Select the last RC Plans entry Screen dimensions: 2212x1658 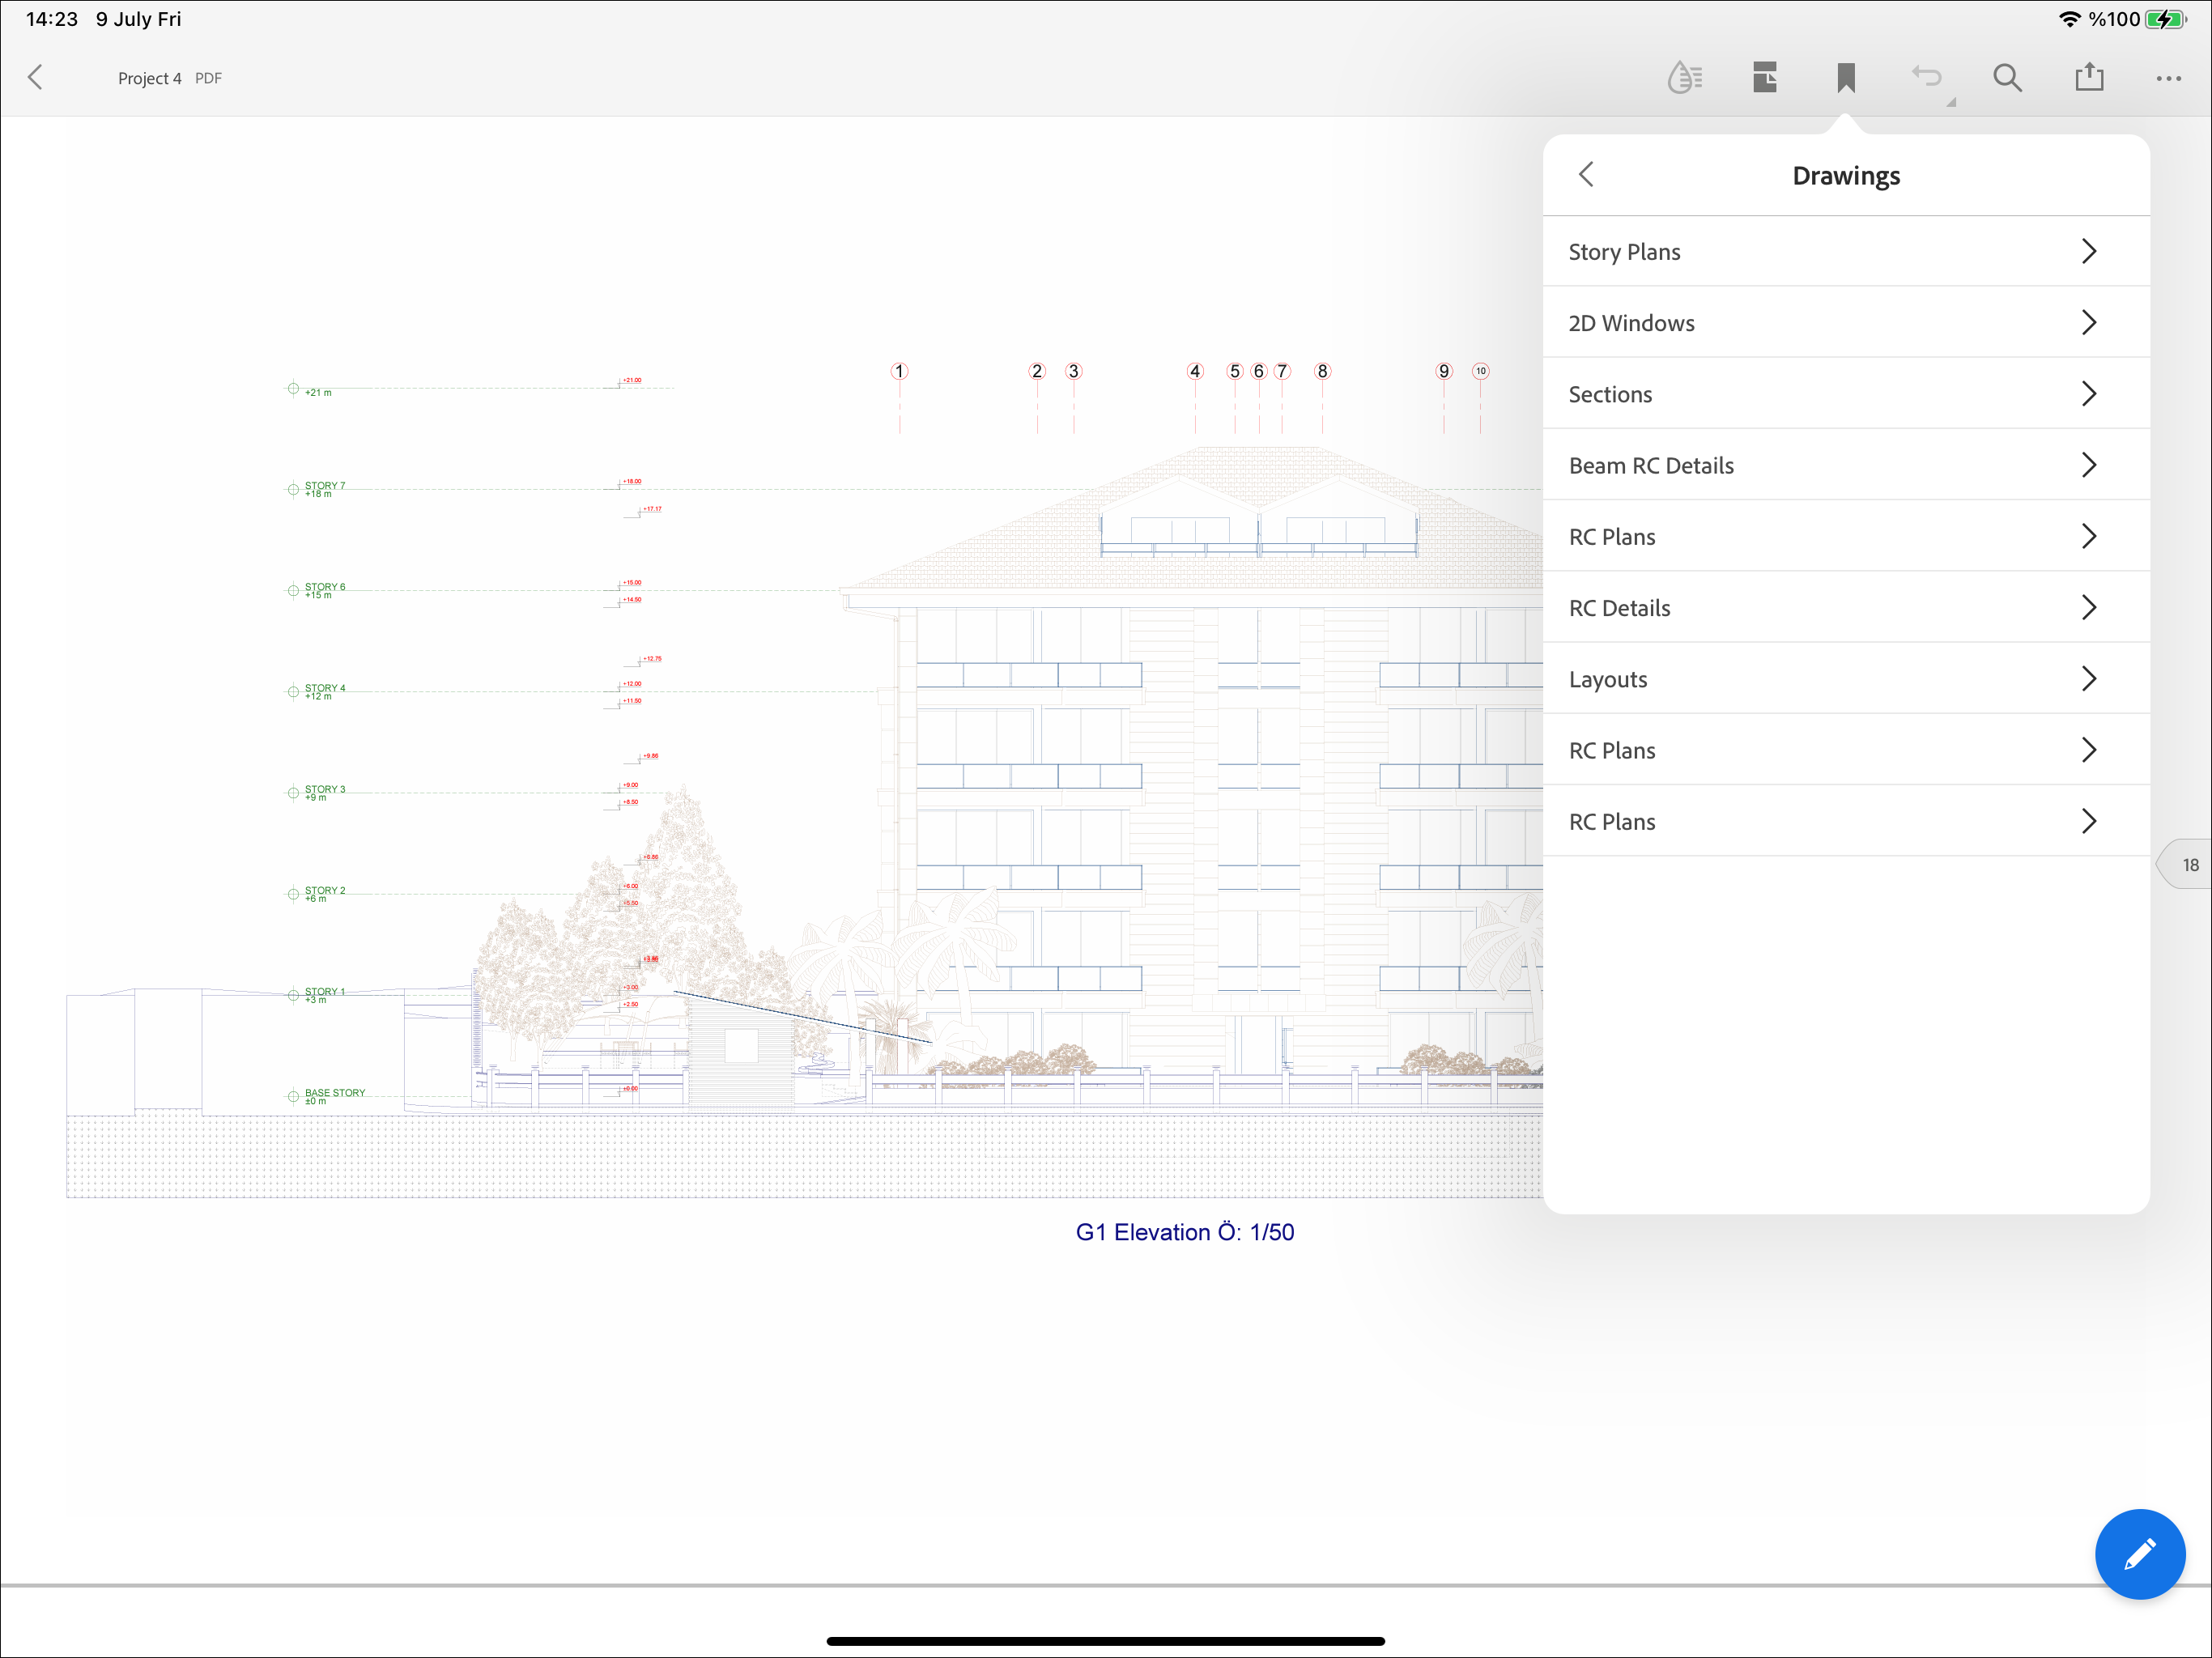[1612, 822]
